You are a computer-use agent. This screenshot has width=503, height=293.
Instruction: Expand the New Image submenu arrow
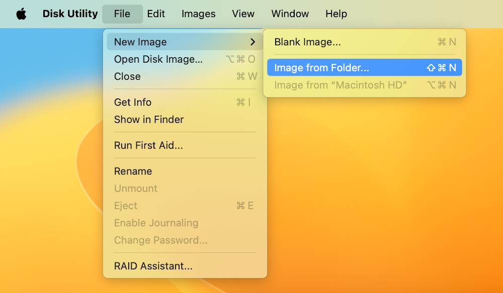[x=253, y=42]
